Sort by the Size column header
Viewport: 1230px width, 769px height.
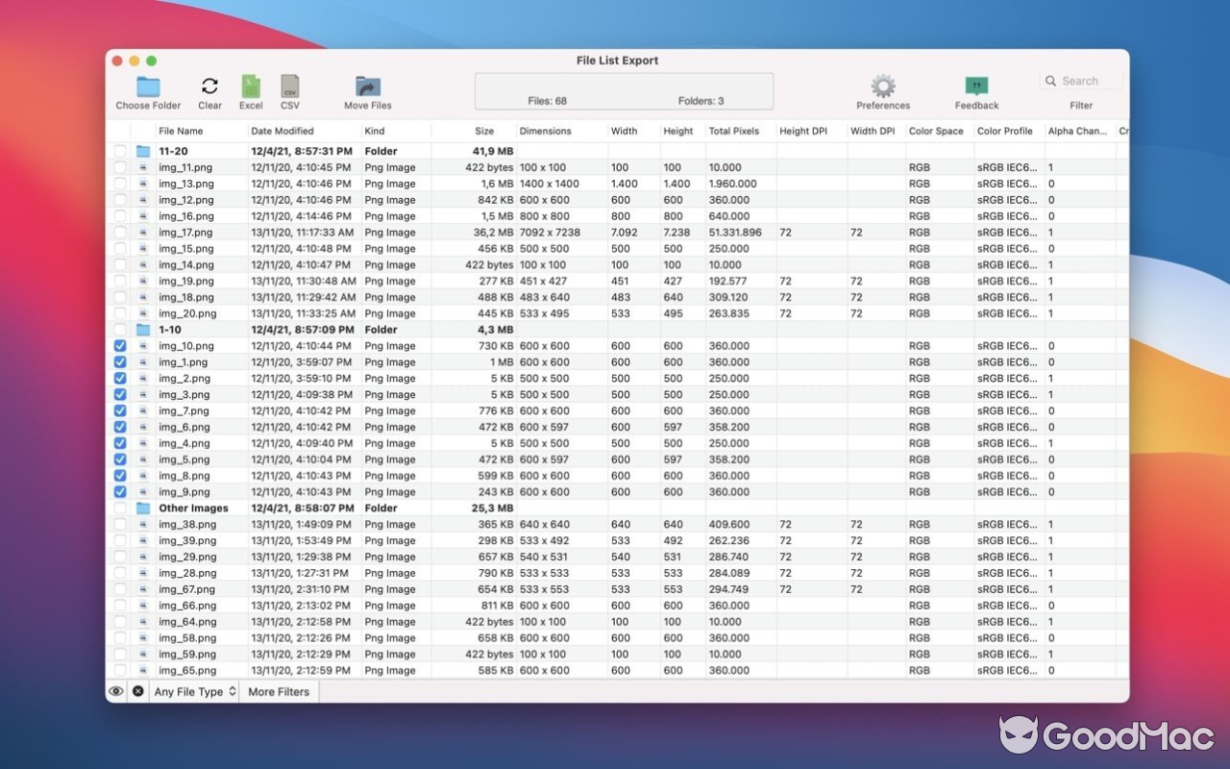[x=484, y=131]
